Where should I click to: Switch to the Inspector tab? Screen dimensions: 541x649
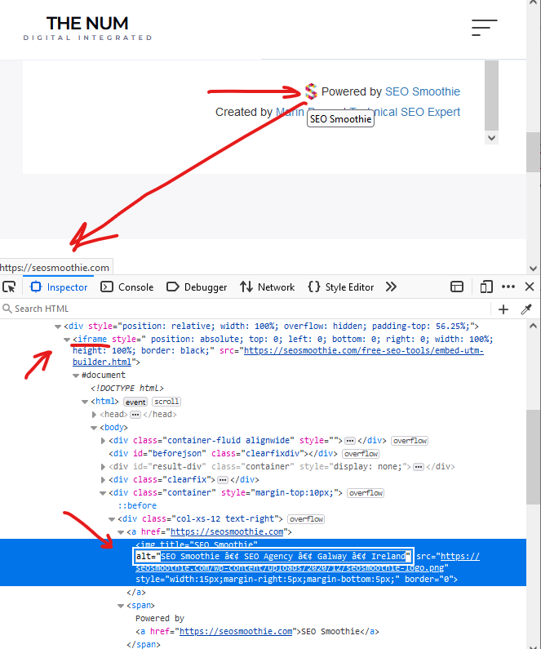[59, 287]
